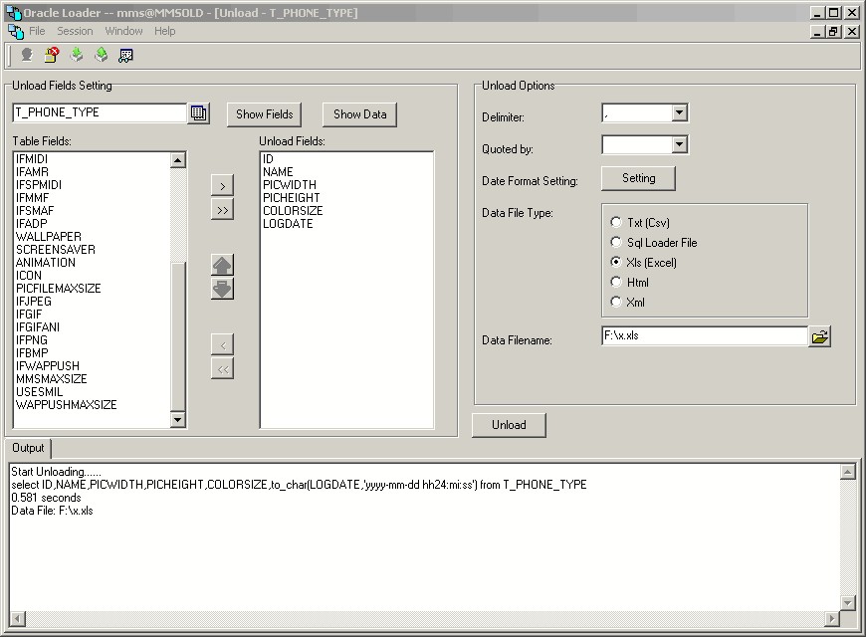Viewport: 866px width, 637px height.
Task: Click the green down-arrow toolbar icon
Action: coord(77,56)
